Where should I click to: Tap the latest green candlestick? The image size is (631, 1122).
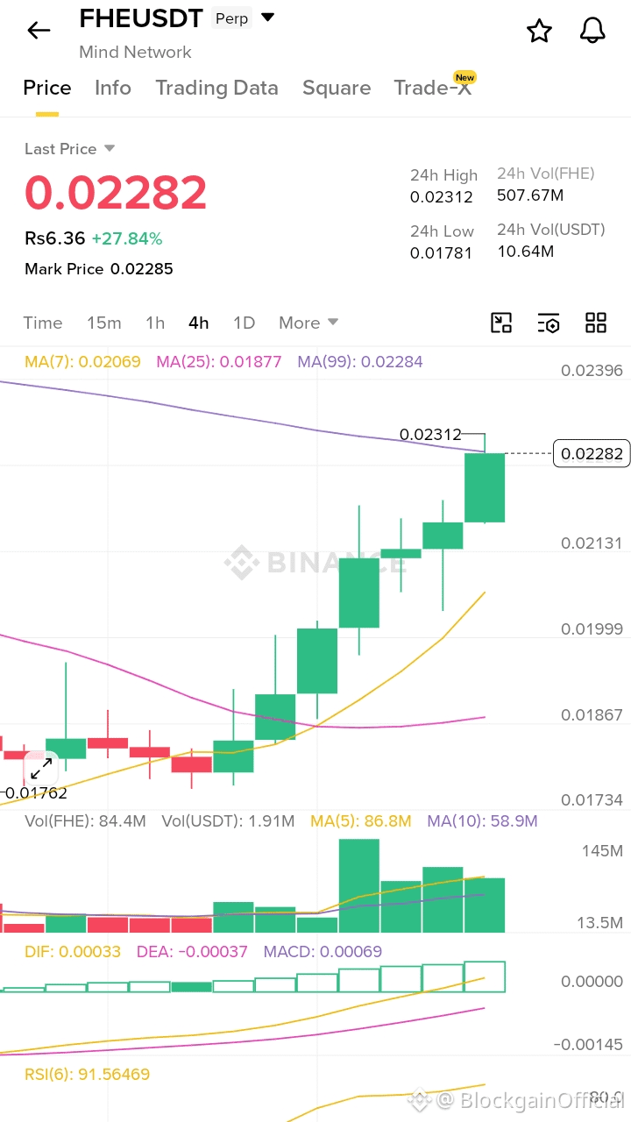pyautogui.click(x=485, y=486)
